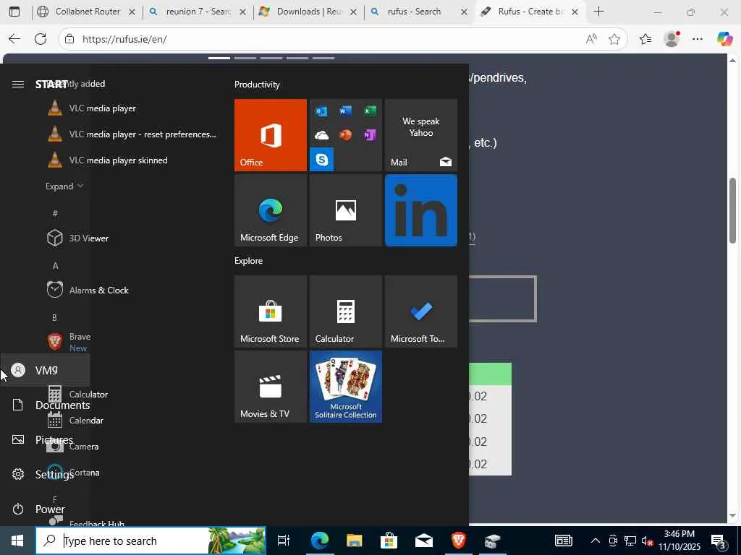Image resolution: width=741 pixels, height=555 pixels.
Task: Open OneDrive from the Office apps tile
Action: pos(321,135)
